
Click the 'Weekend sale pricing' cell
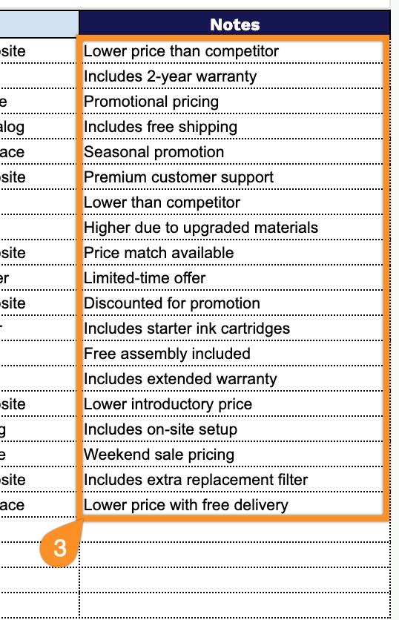(234, 455)
